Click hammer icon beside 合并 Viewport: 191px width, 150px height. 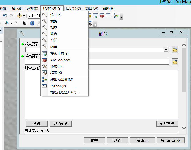tap(44, 40)
